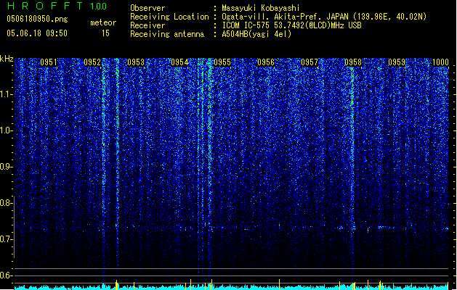Click the 0.9 kHz axis tick label

pos(6,167)
